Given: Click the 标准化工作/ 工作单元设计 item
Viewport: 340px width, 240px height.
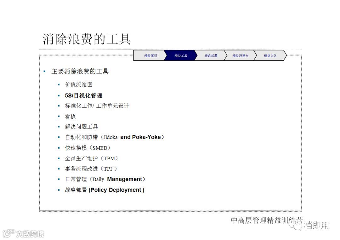Looking at the screenshot, I should 97,106.
